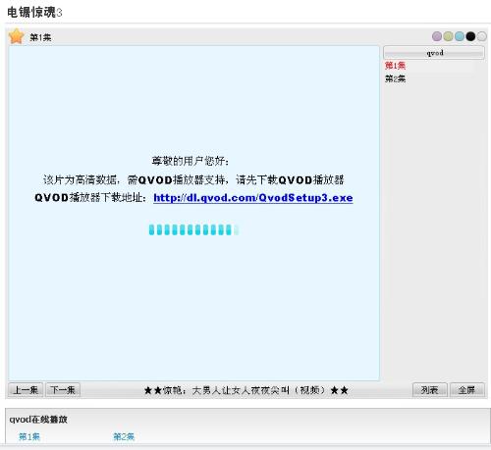Click the 尊敬的用户您好 greeting text

click(191, 161)
